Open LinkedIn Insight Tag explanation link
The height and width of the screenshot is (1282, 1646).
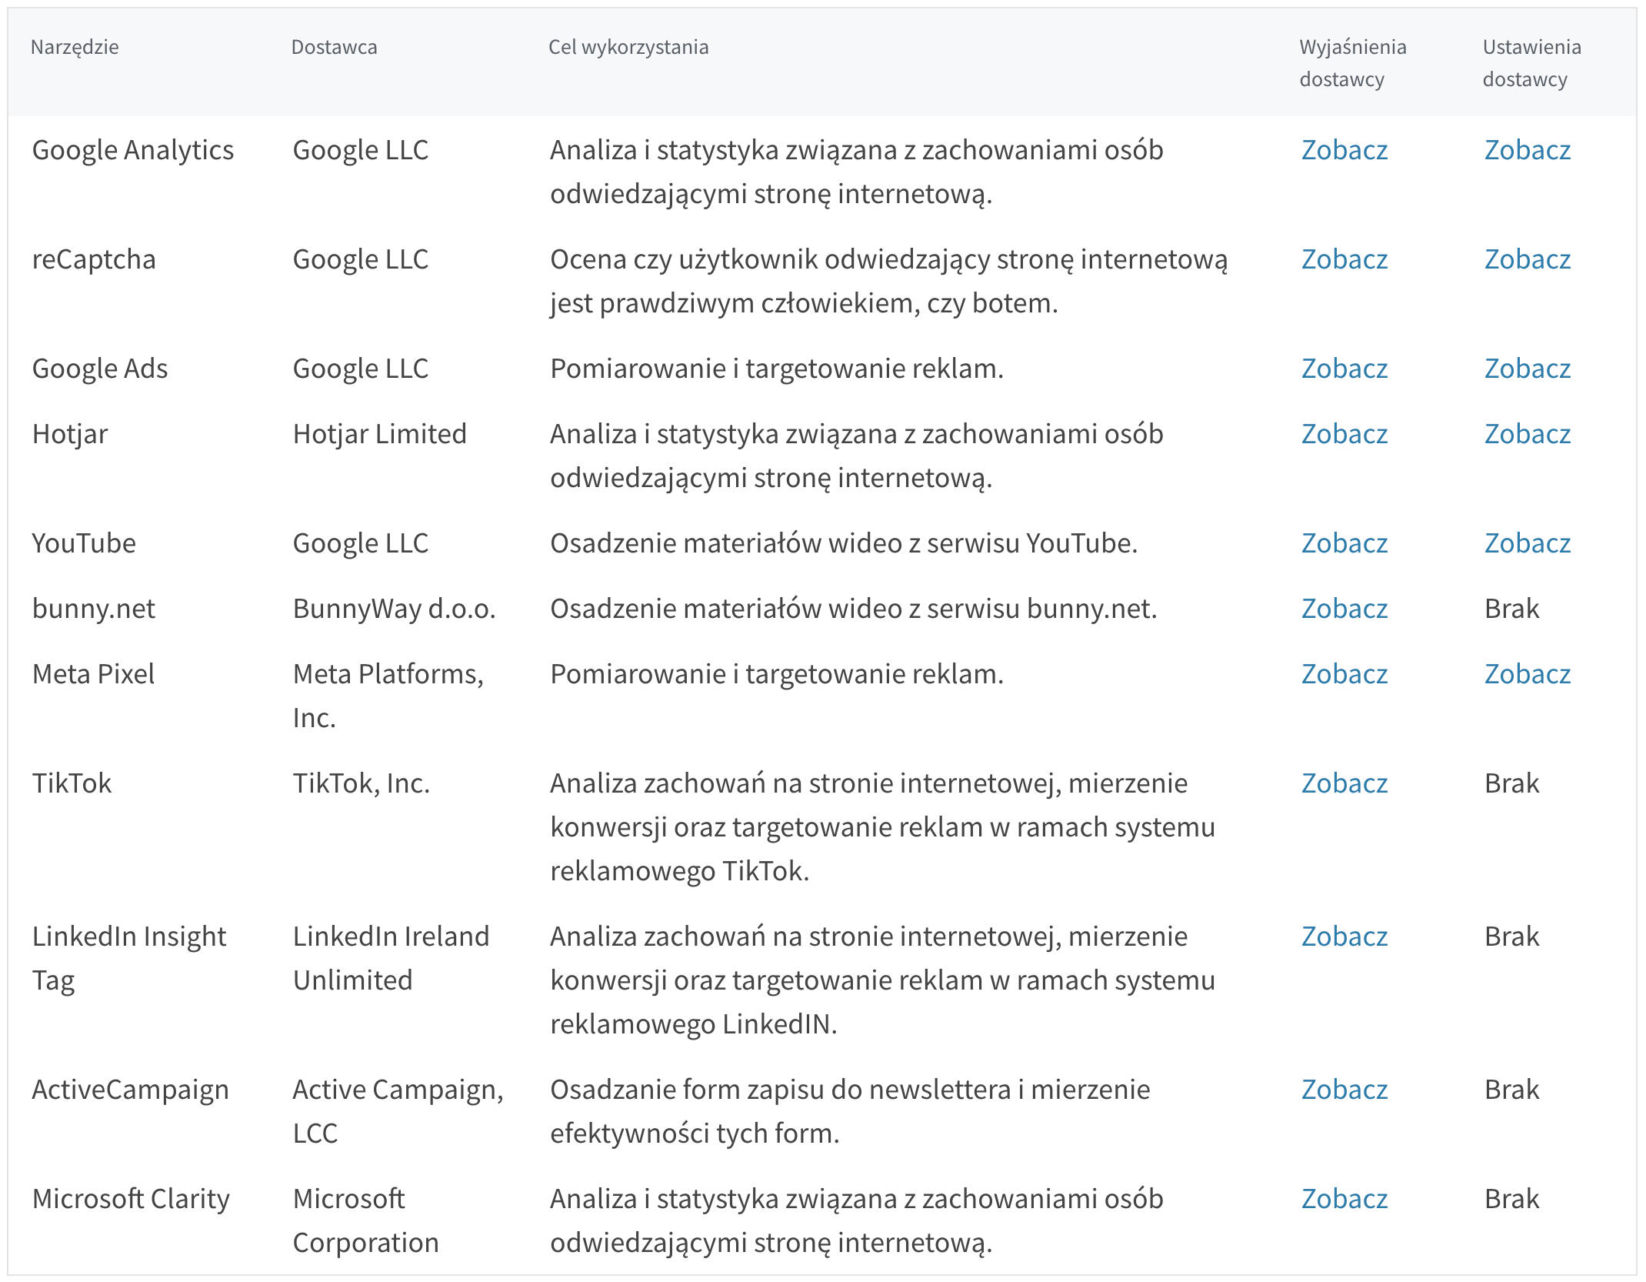(1344, 936)
